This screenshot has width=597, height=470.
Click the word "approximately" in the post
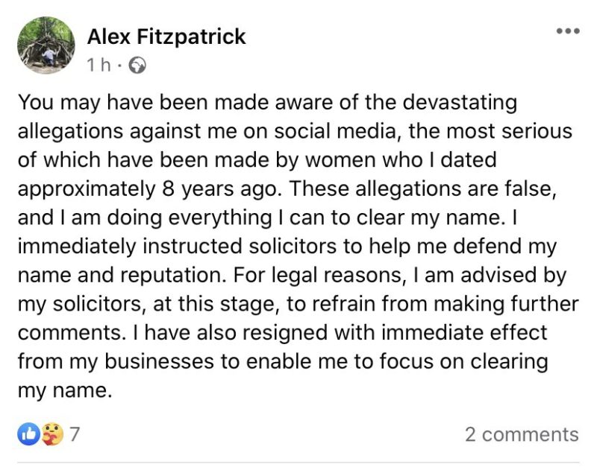(x=86, y=188)
